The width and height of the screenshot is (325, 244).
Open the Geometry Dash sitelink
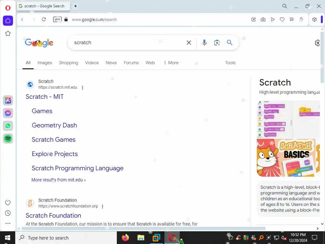tap(54, 125)
